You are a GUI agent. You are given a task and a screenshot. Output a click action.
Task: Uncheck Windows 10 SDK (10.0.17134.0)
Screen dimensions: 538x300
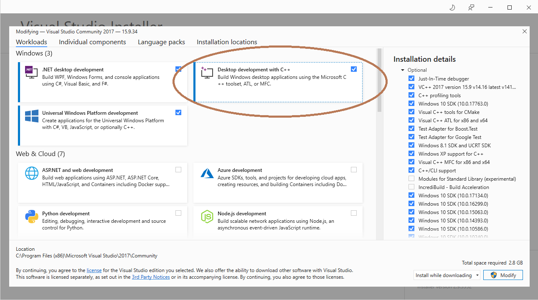coord(411,195)
